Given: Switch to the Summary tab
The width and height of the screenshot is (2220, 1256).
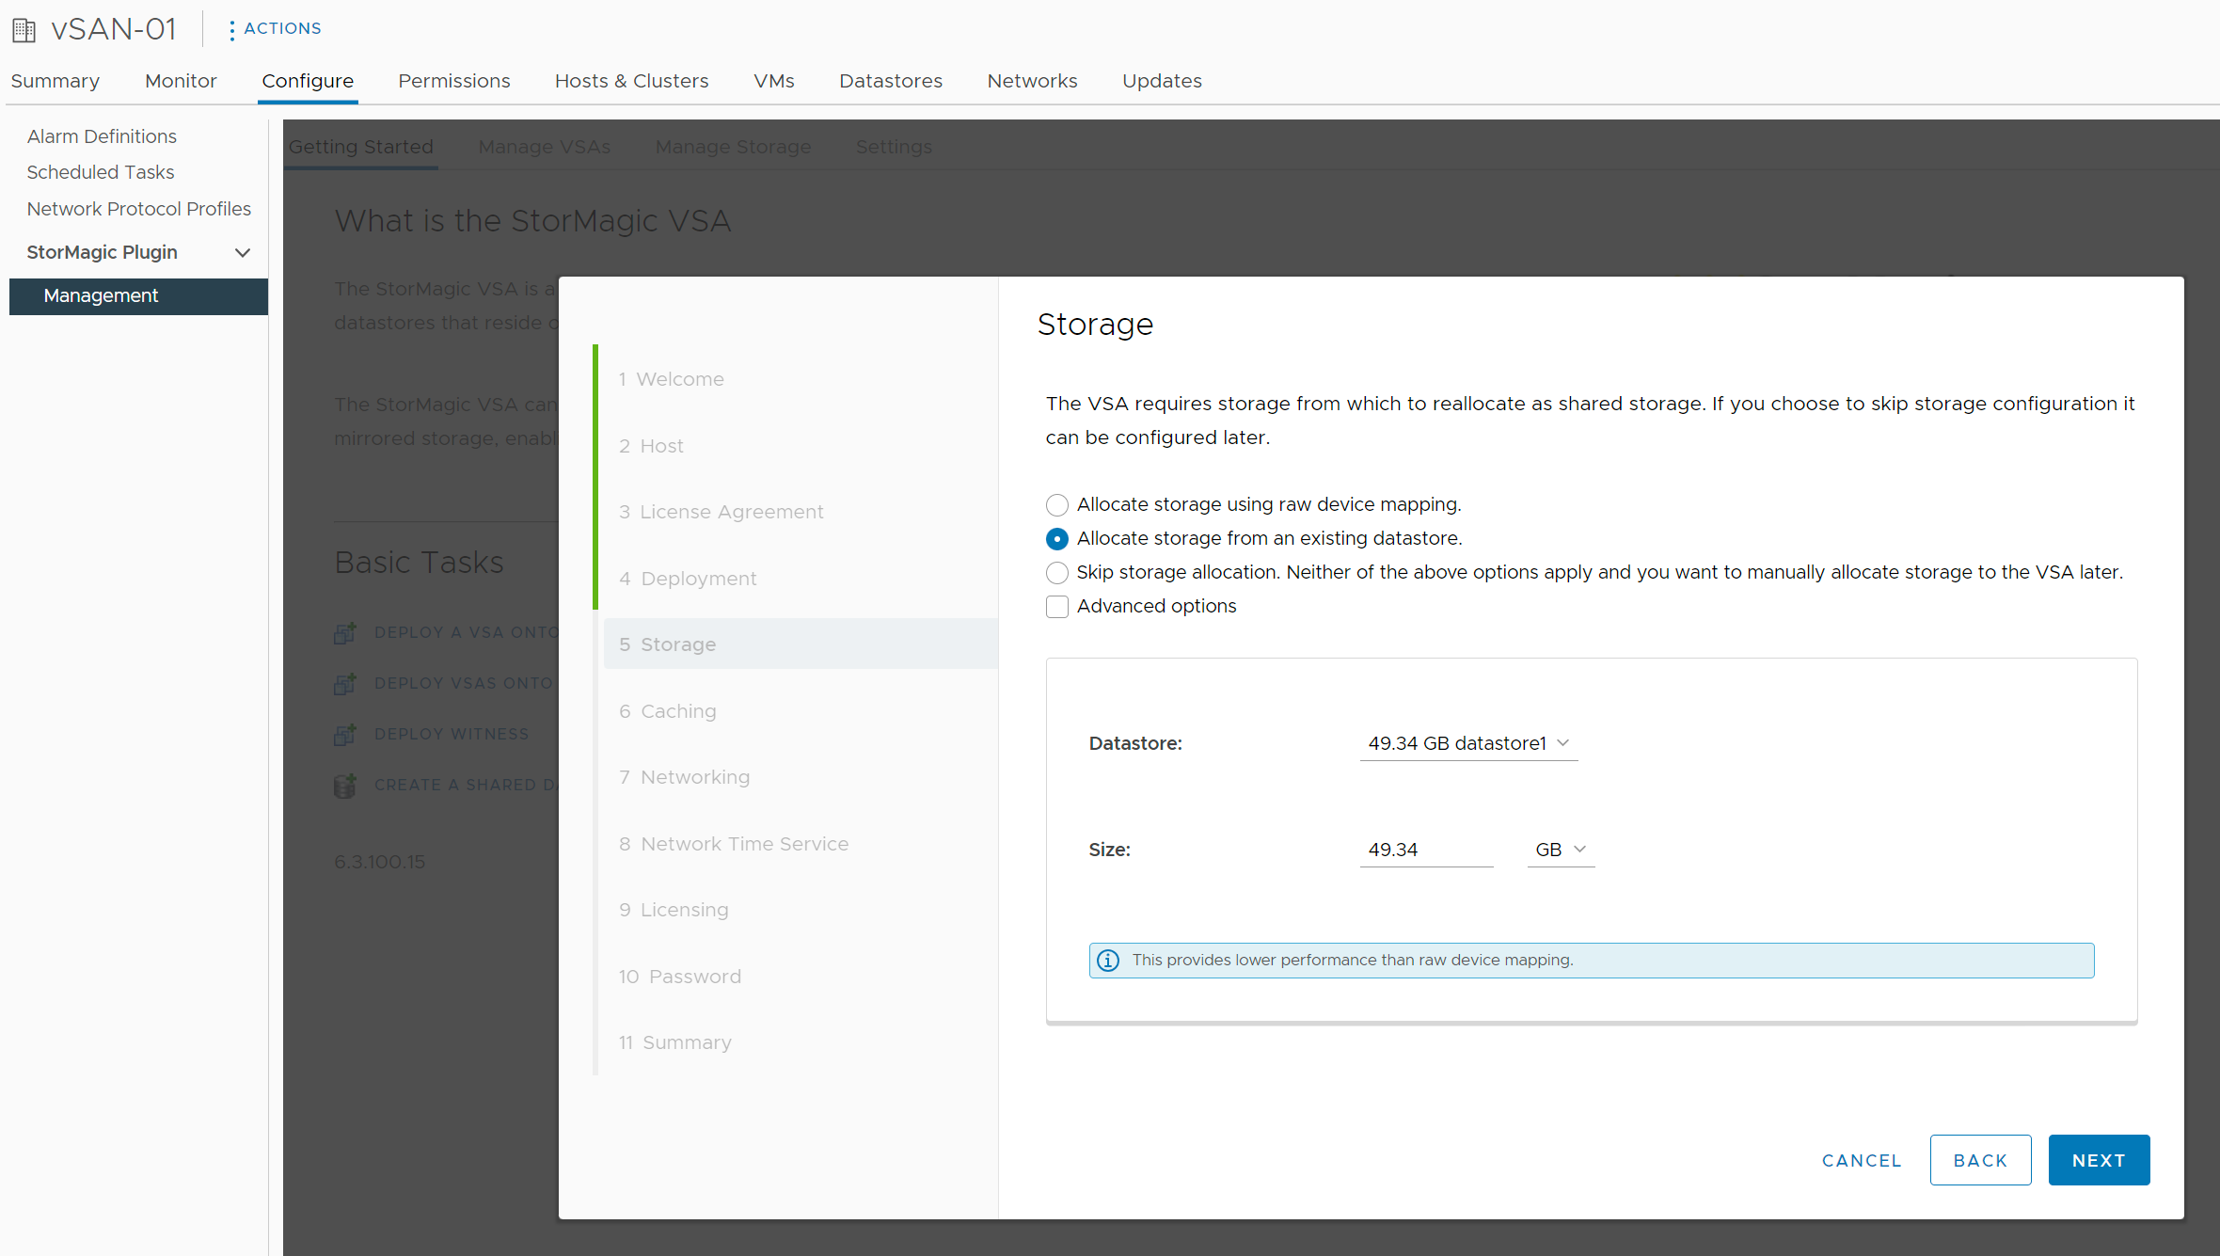Looking at the screenshot, I should 55,81.
